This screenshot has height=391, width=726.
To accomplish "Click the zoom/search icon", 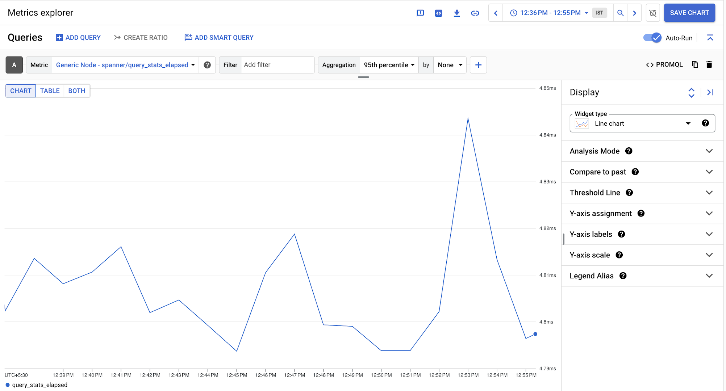I will (x=621, y=13).
